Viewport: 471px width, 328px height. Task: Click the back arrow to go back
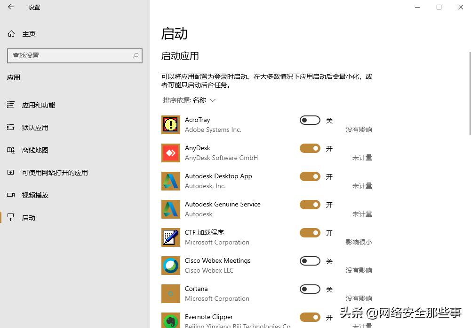(x=10, y=7)
